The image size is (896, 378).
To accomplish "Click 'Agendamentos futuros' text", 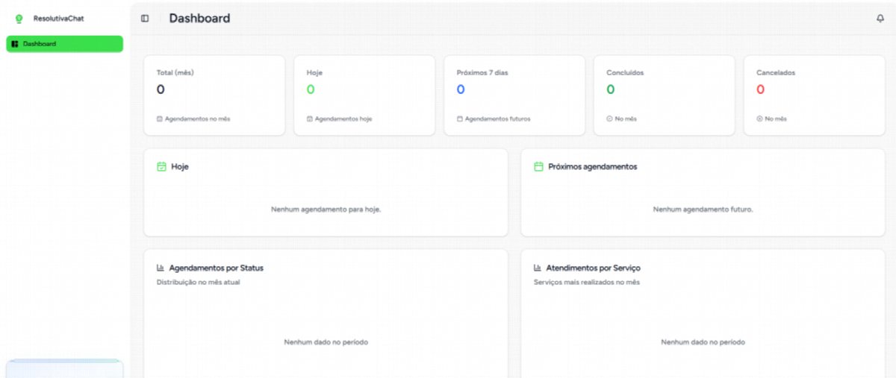I will (x=498, y=119).
